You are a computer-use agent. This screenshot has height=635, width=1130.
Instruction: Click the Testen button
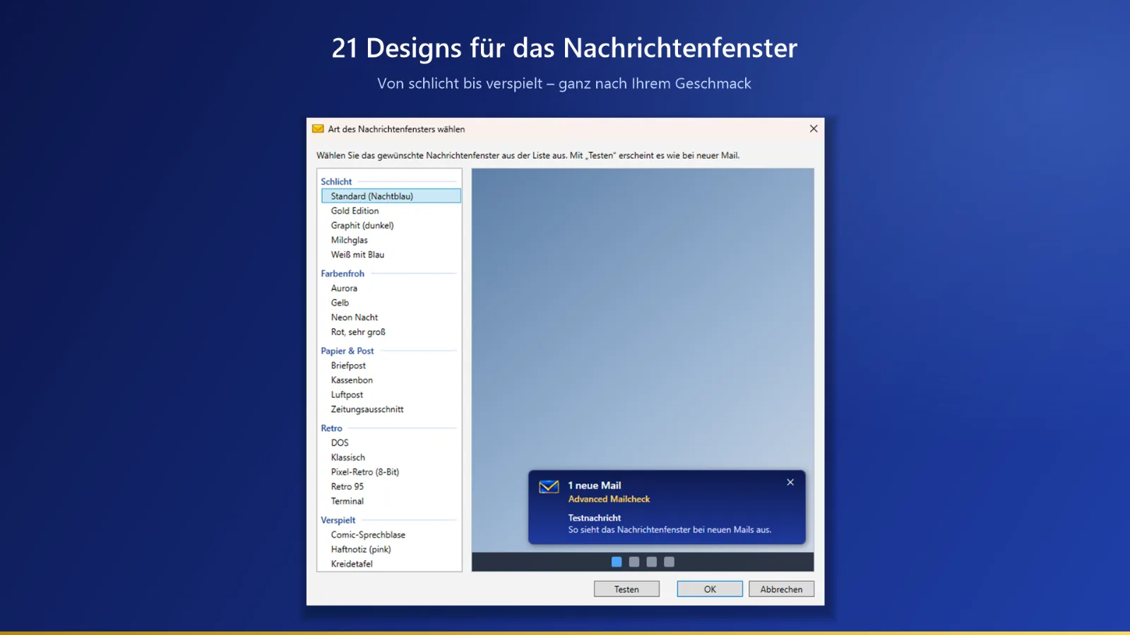626,589
